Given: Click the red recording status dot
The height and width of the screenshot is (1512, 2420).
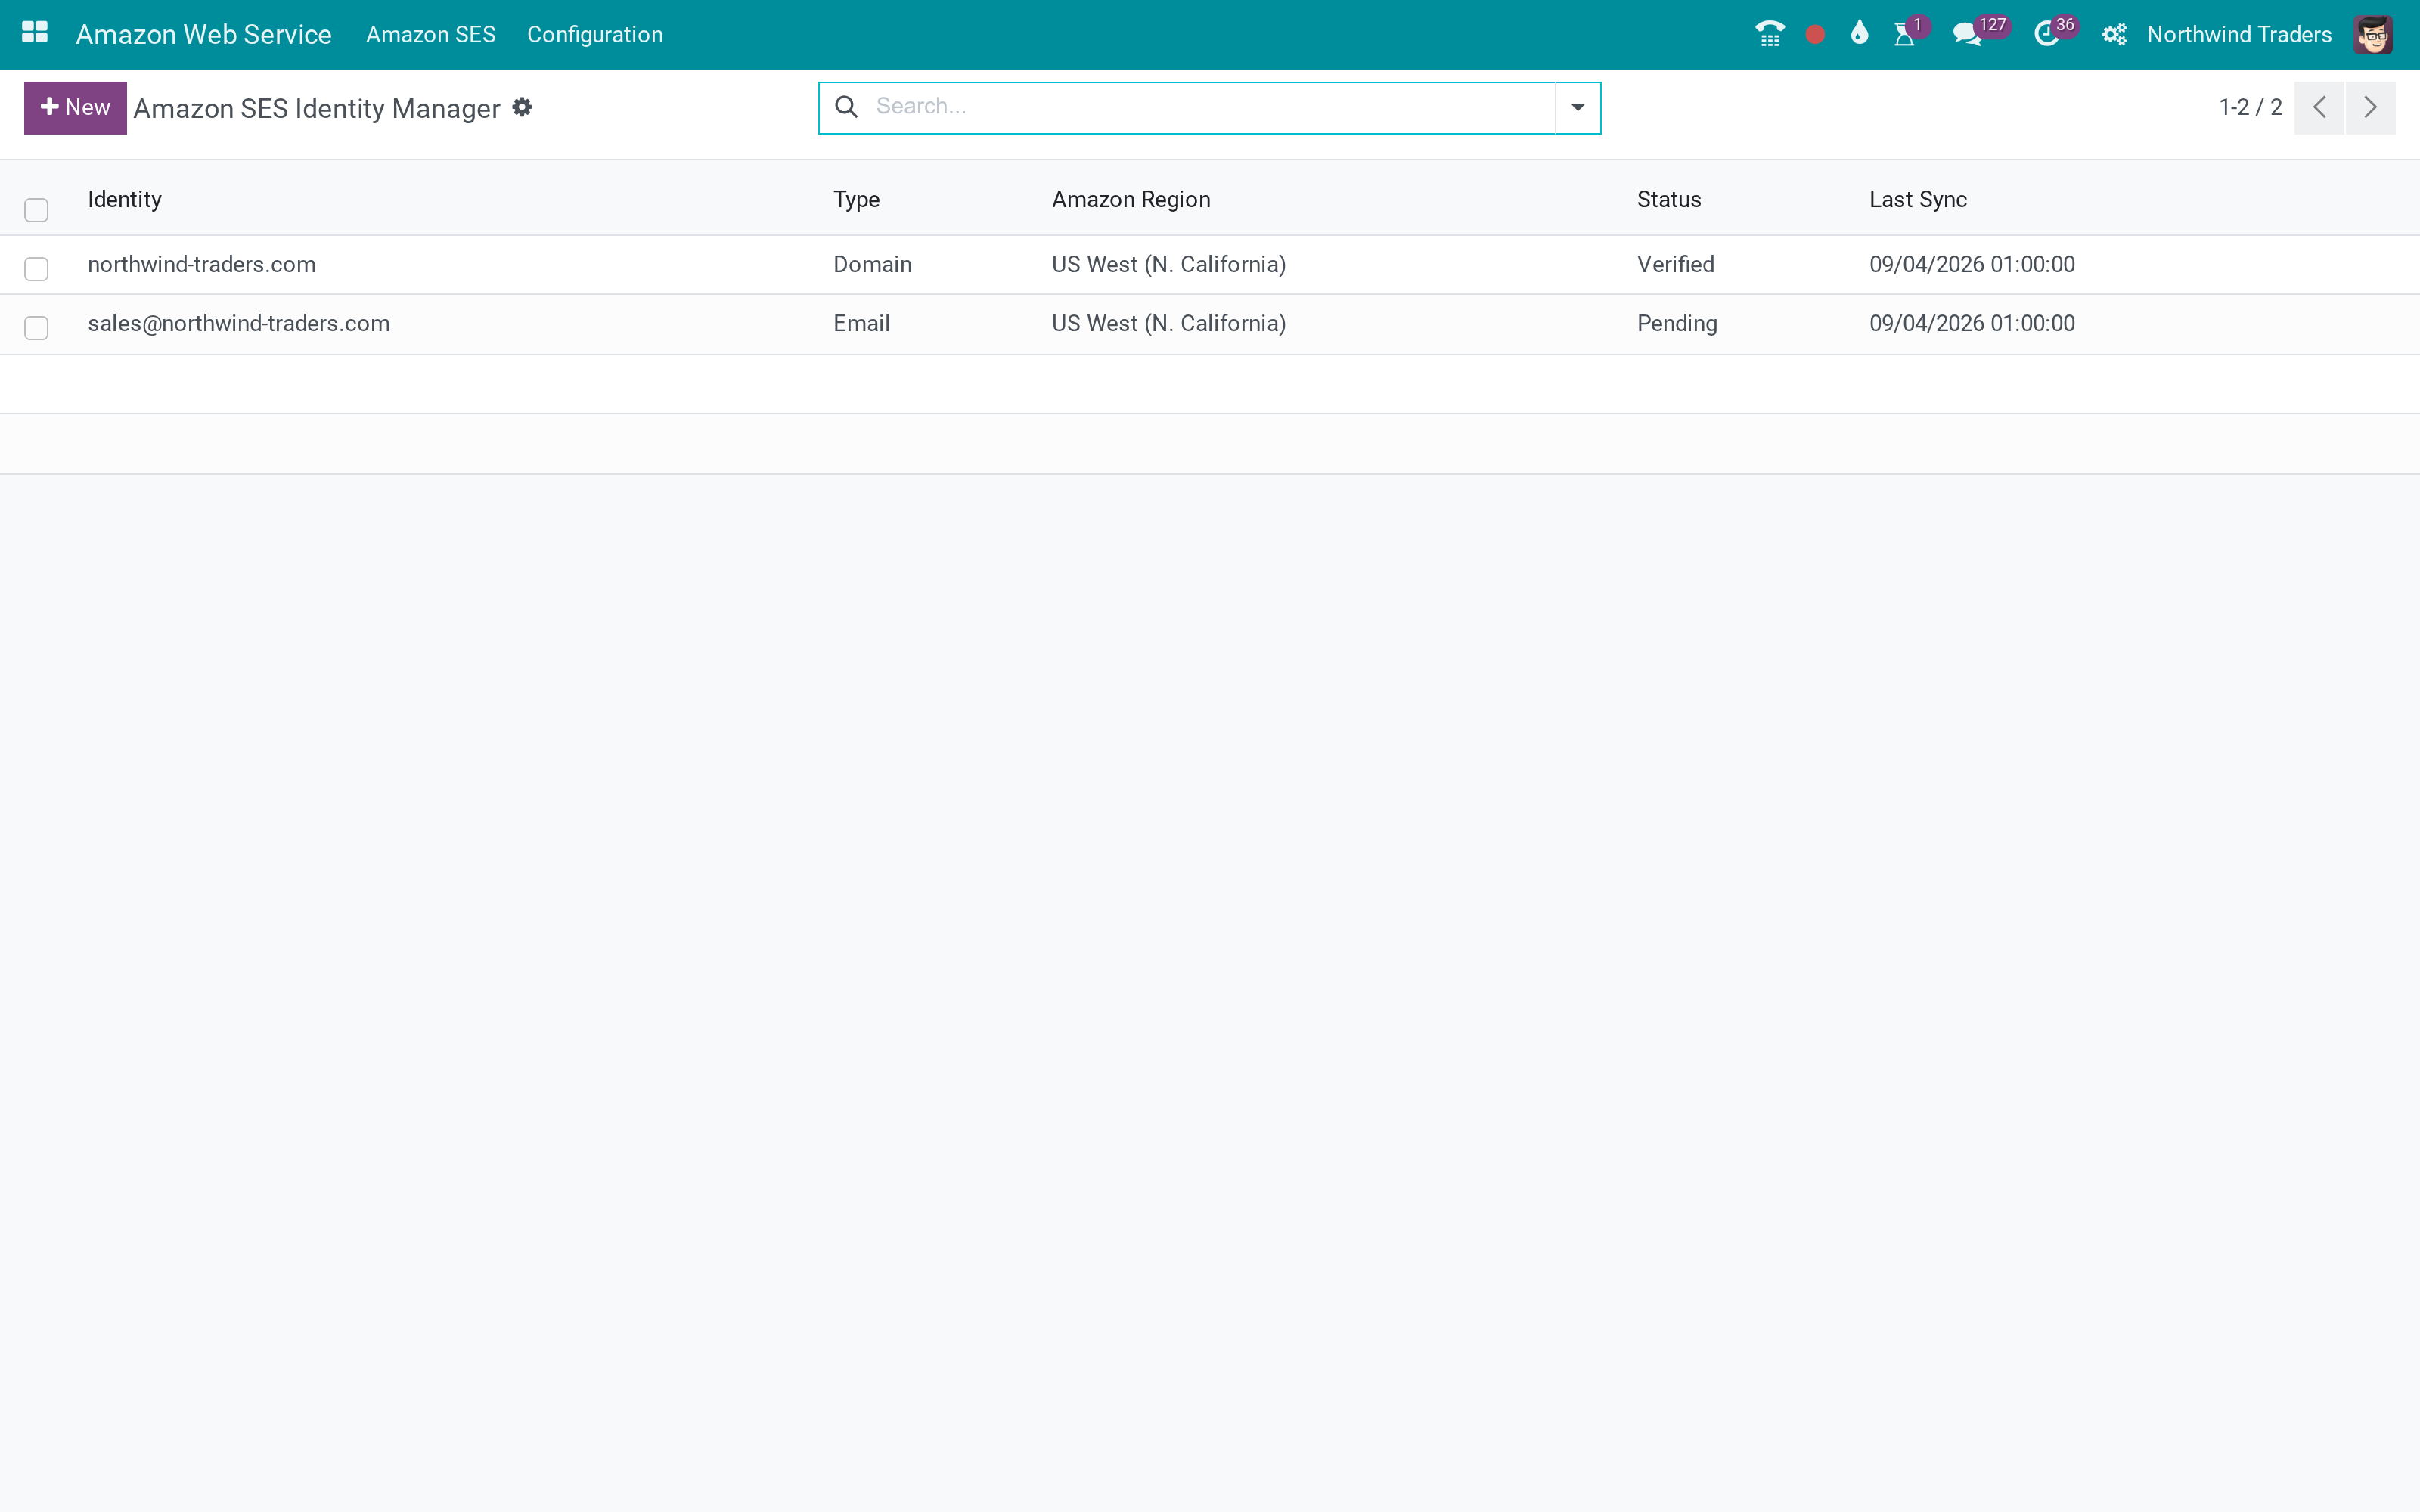Looking at the screenshot, I should [1815, 35].
